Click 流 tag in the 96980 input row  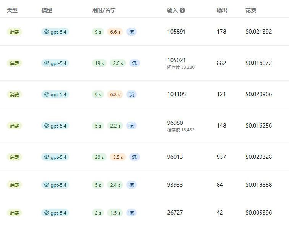132,126
